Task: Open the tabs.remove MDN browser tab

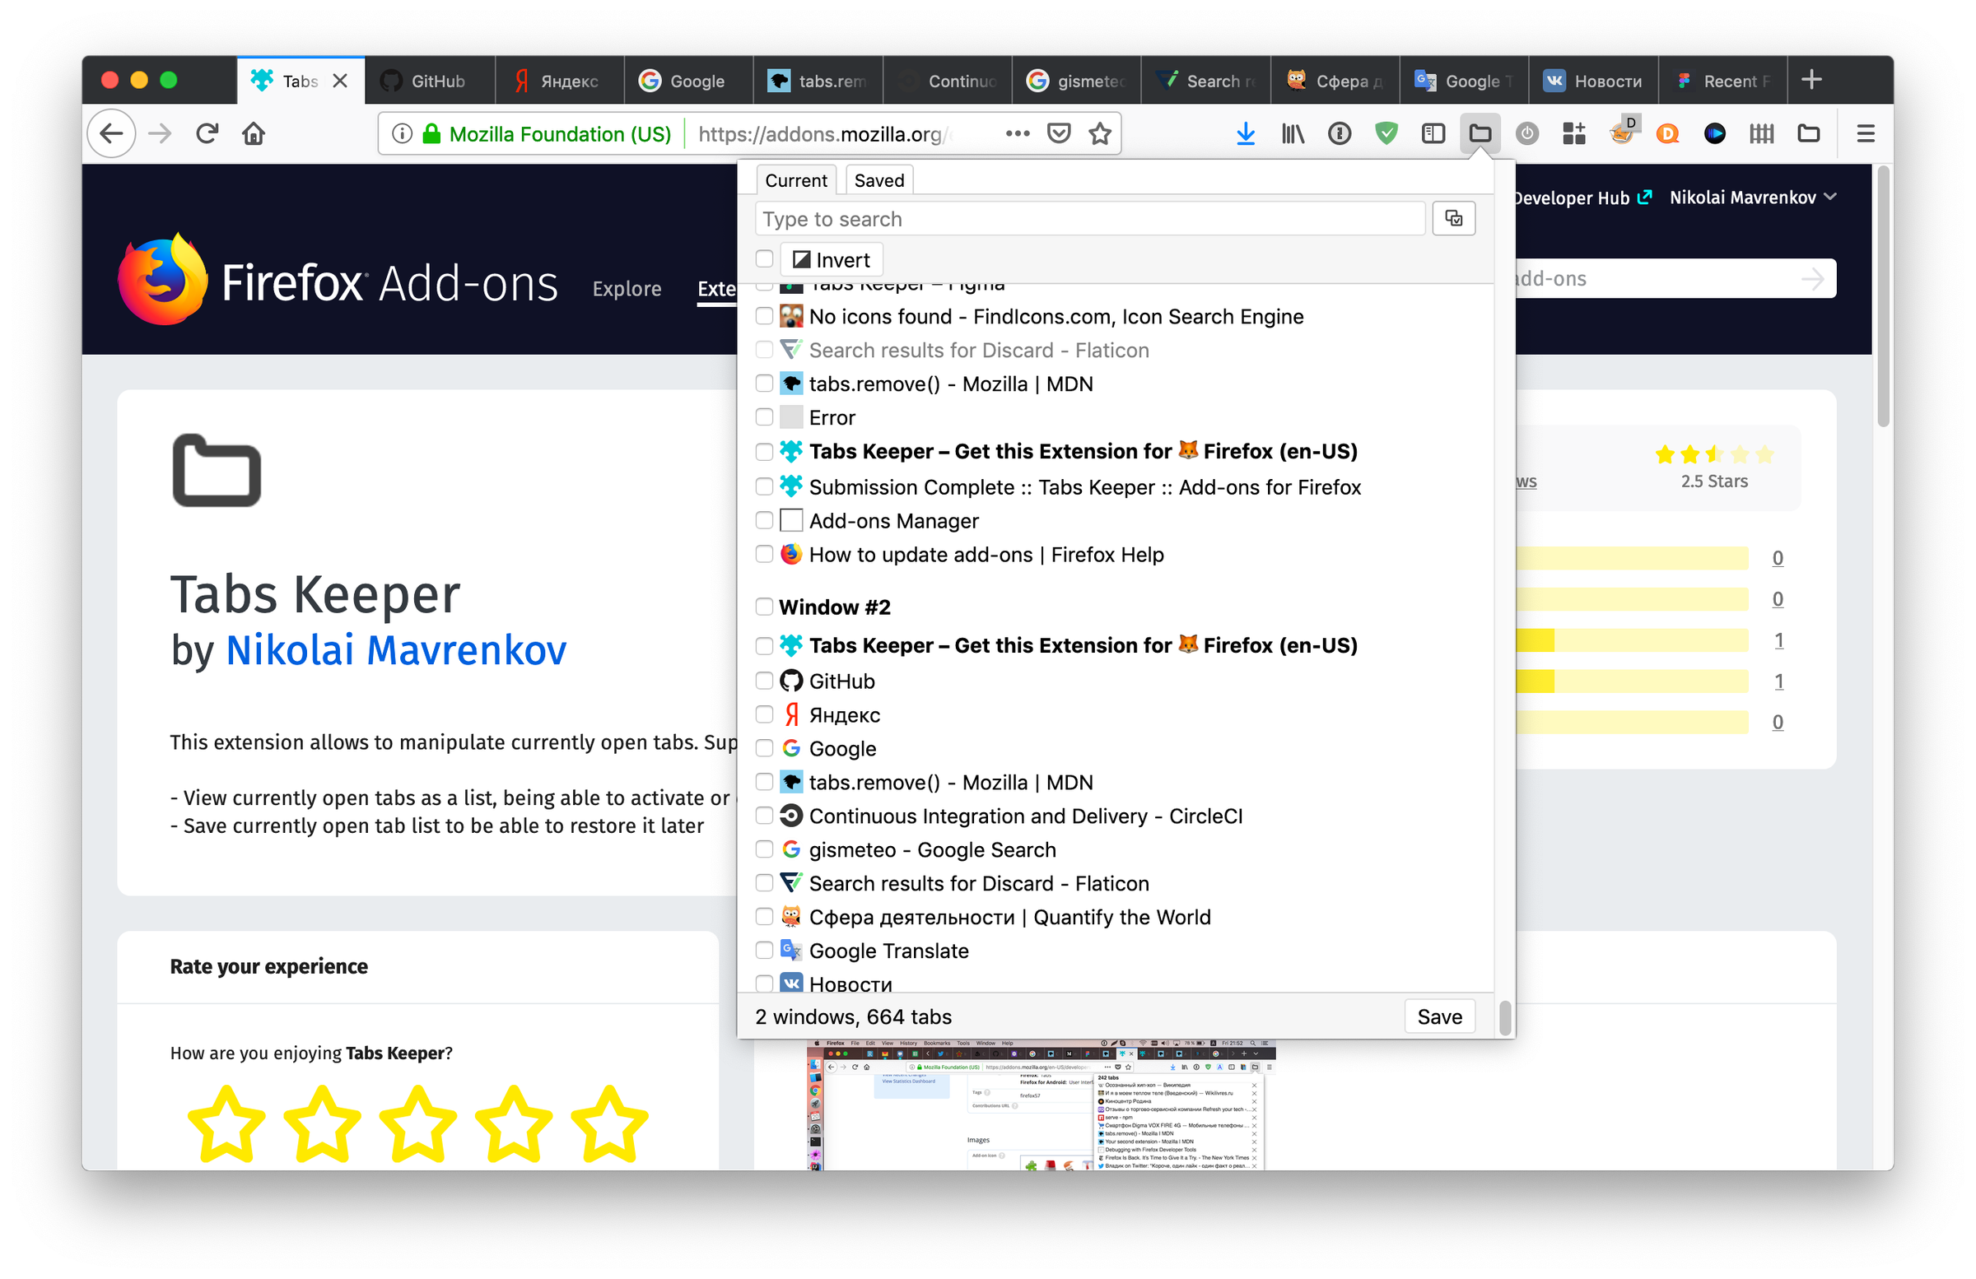Action: point(818,81)
